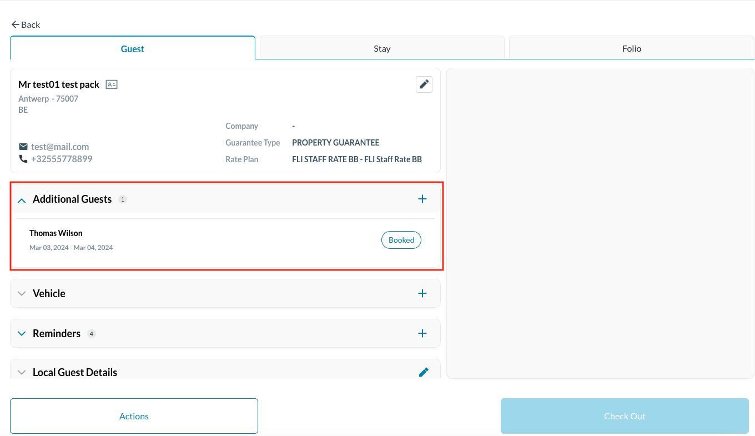Click the phone icon beside number
755x436 pixels.
click(23, 159)
